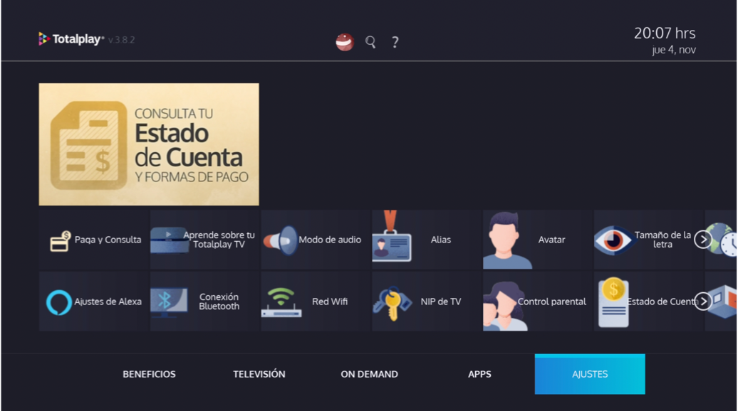
Task: Open the APPS tab
Action: tap(479, 374)
